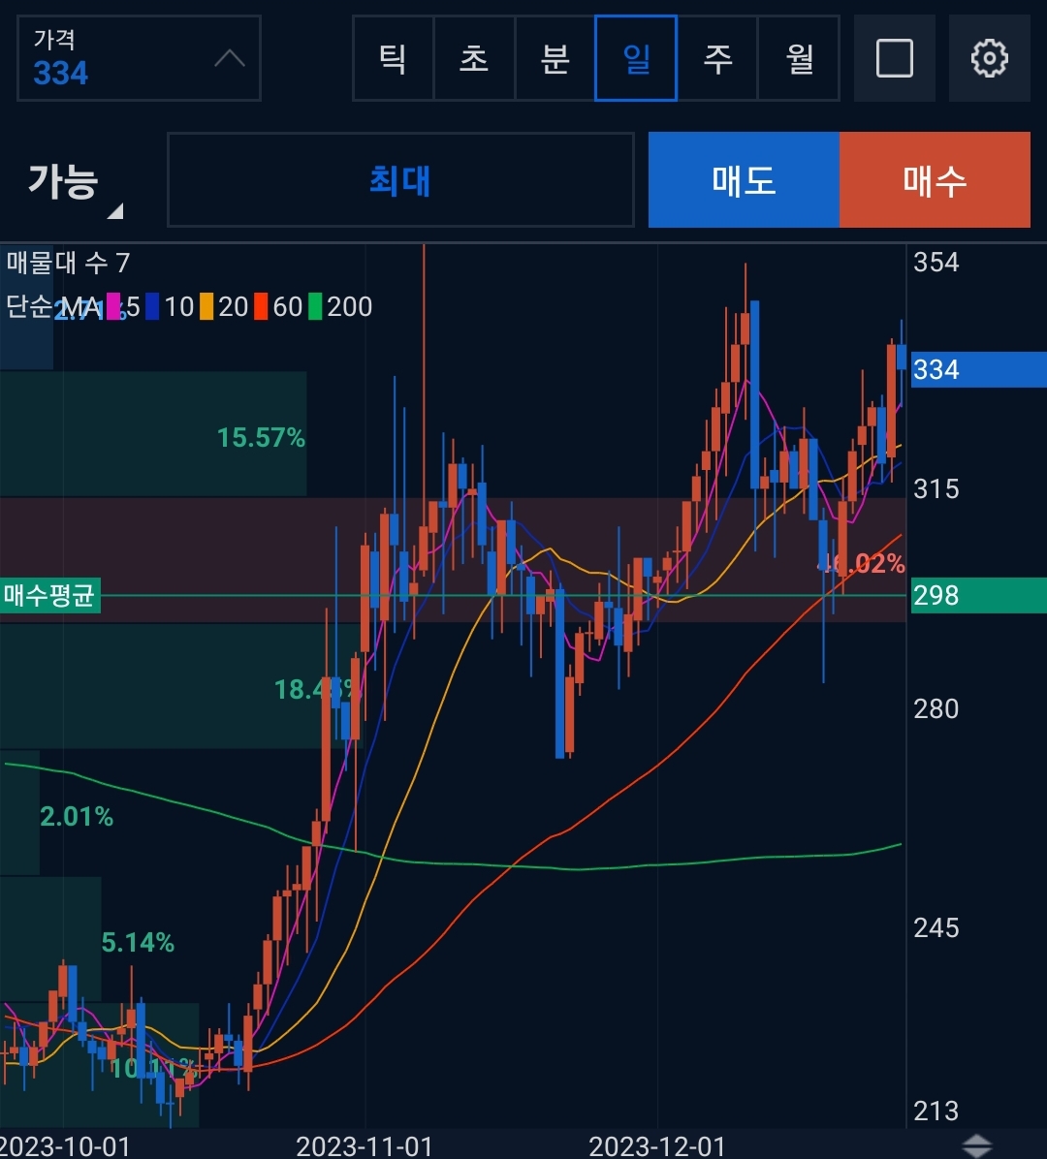This screenshot has height=1159, width=1047.
Task: Tap the current price 334 axis tag
Action: [978, 369]
